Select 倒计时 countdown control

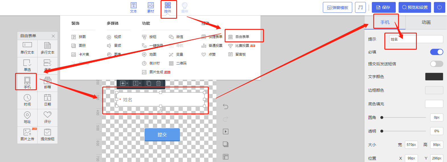click(x=151, y=63)
